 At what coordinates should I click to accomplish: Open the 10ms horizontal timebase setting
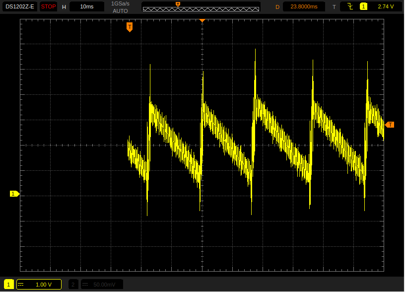pyautogui.click(x=86, y=7)
